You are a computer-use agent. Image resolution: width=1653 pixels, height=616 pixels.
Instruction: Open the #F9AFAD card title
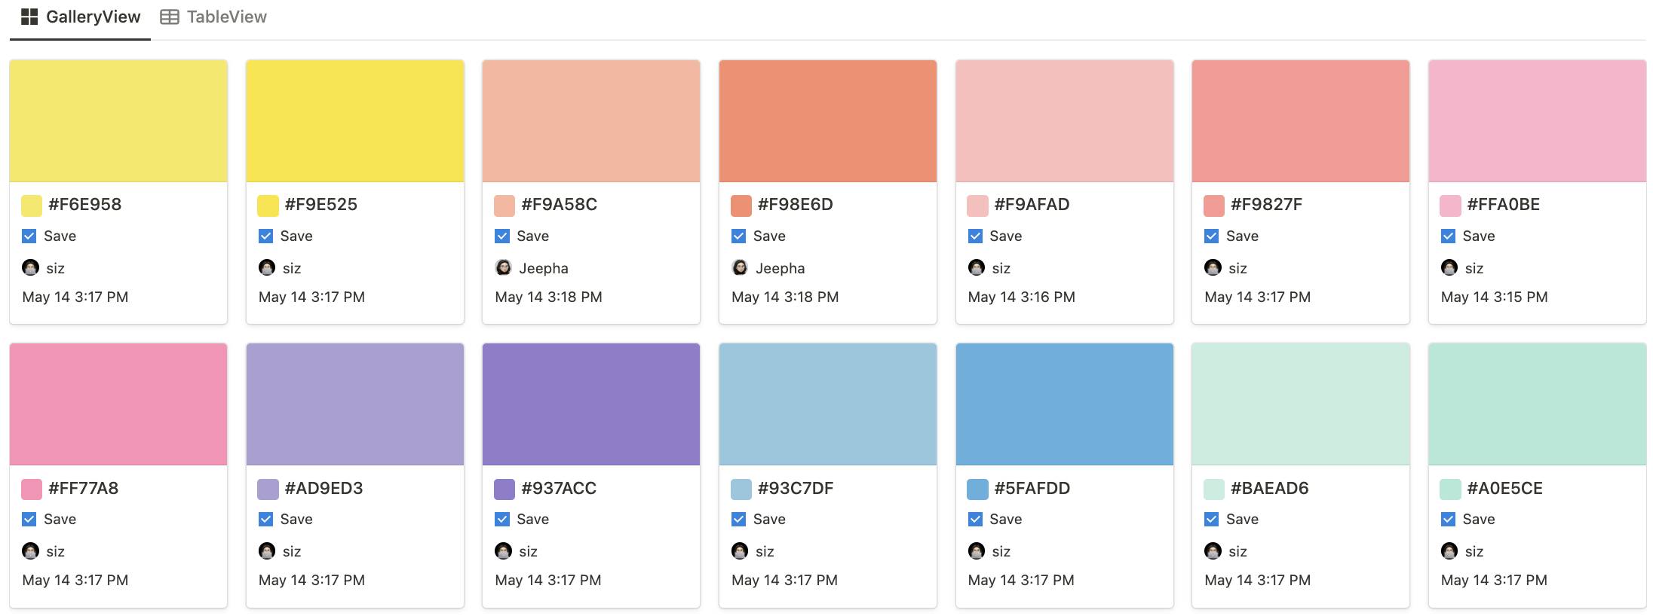[1032, 205]
